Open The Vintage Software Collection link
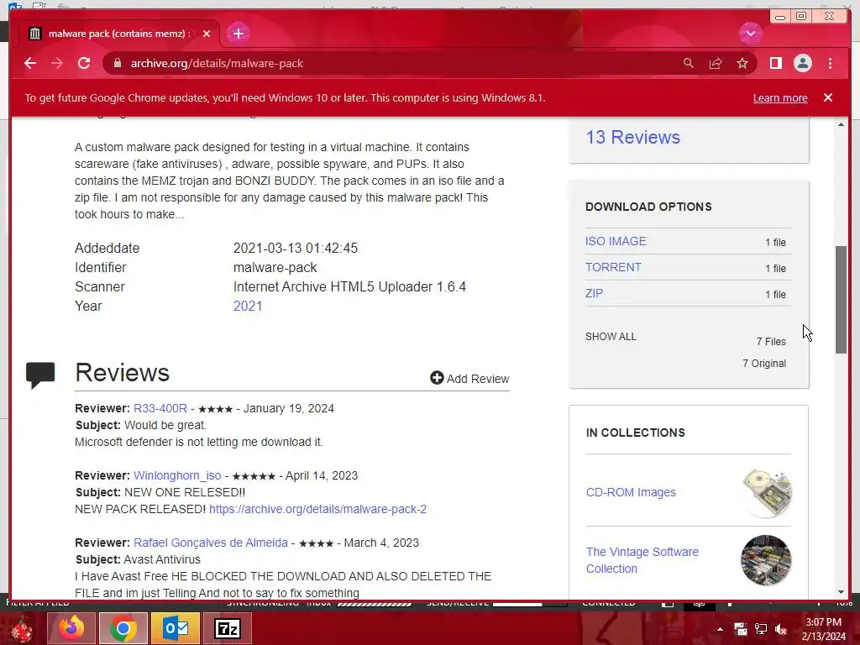860x645 pixels. (x=642, y=560)
